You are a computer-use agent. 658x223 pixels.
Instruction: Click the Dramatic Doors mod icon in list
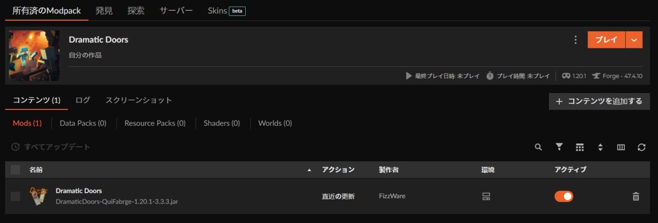[x=39, y=196]
